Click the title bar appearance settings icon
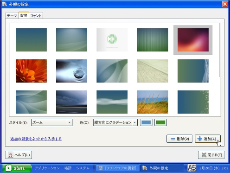The height and width of the screenshot is (173, 230). pyautogui.click(x=5, y=4)
